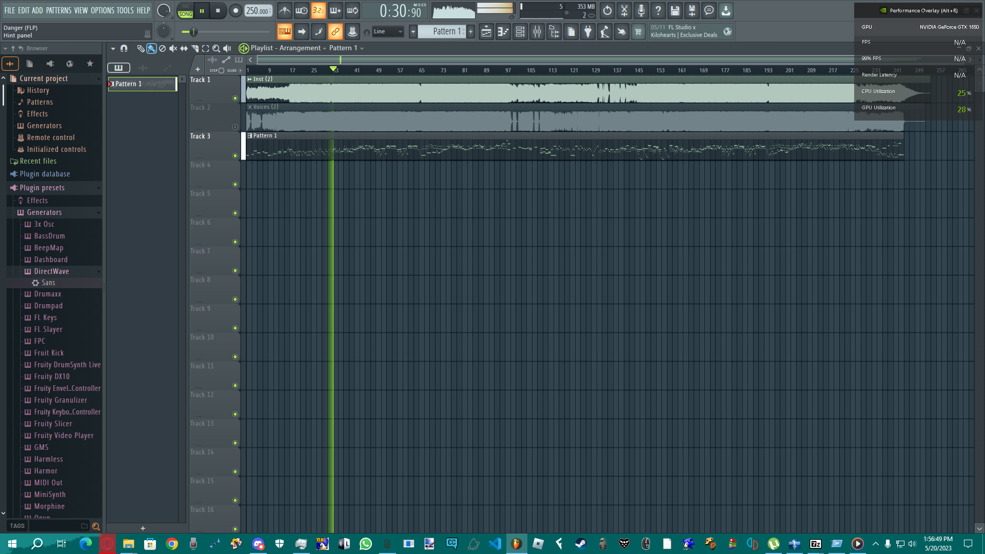Open the tempo tapper icon
The image size is (985, 554).
pyautogui.click(x=605, y=32)
